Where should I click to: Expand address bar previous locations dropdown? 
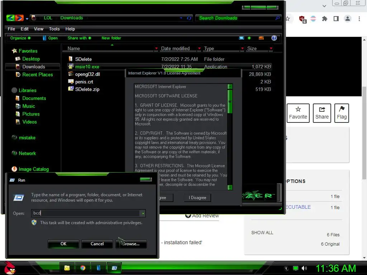[181, 18]
